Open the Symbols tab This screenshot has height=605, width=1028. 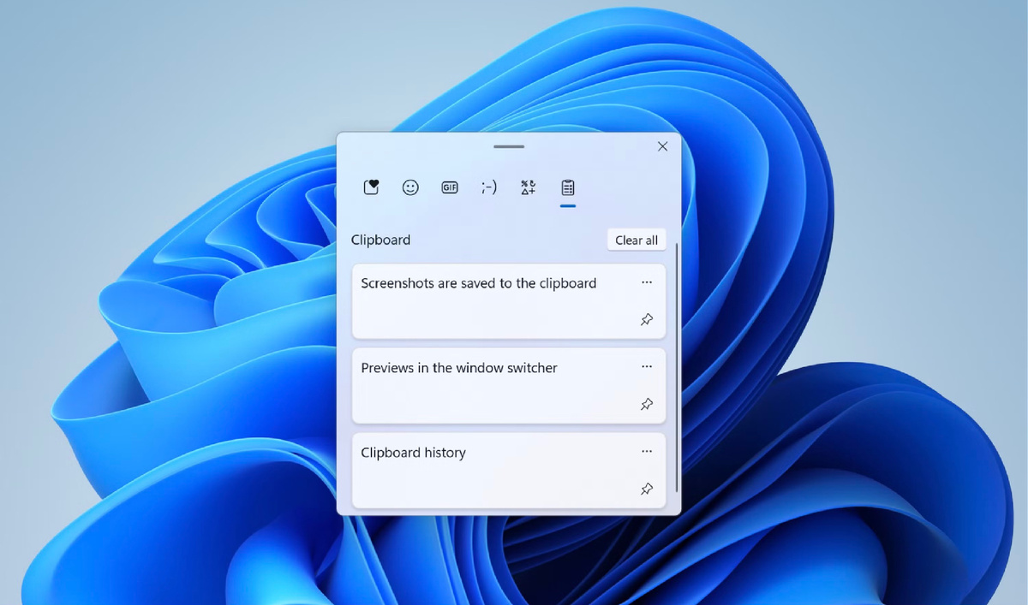[529, 187]
